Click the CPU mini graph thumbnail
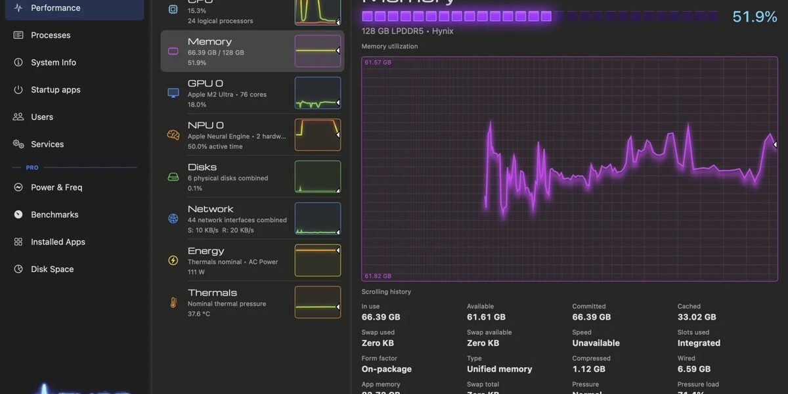The width and height of the screenshot is (788, 394). 318,12
